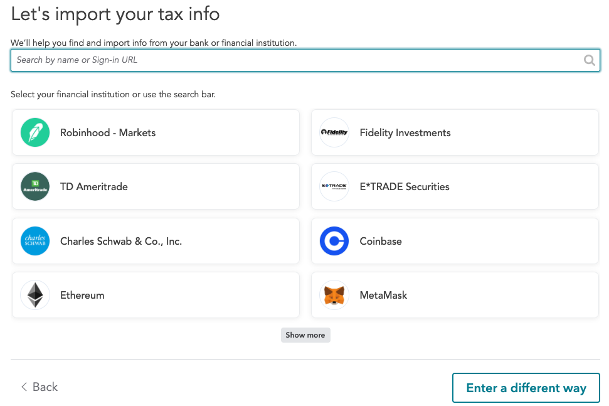Click the back chevron arrow icon
The image size is (609, 406).
tap(23, 387)
